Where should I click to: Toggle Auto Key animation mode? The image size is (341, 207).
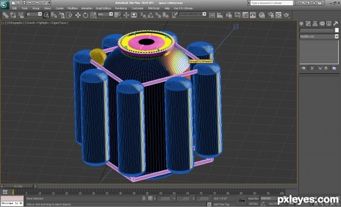click(x=253, y=198)
